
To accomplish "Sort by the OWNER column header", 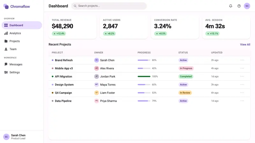I will point(98,52).
